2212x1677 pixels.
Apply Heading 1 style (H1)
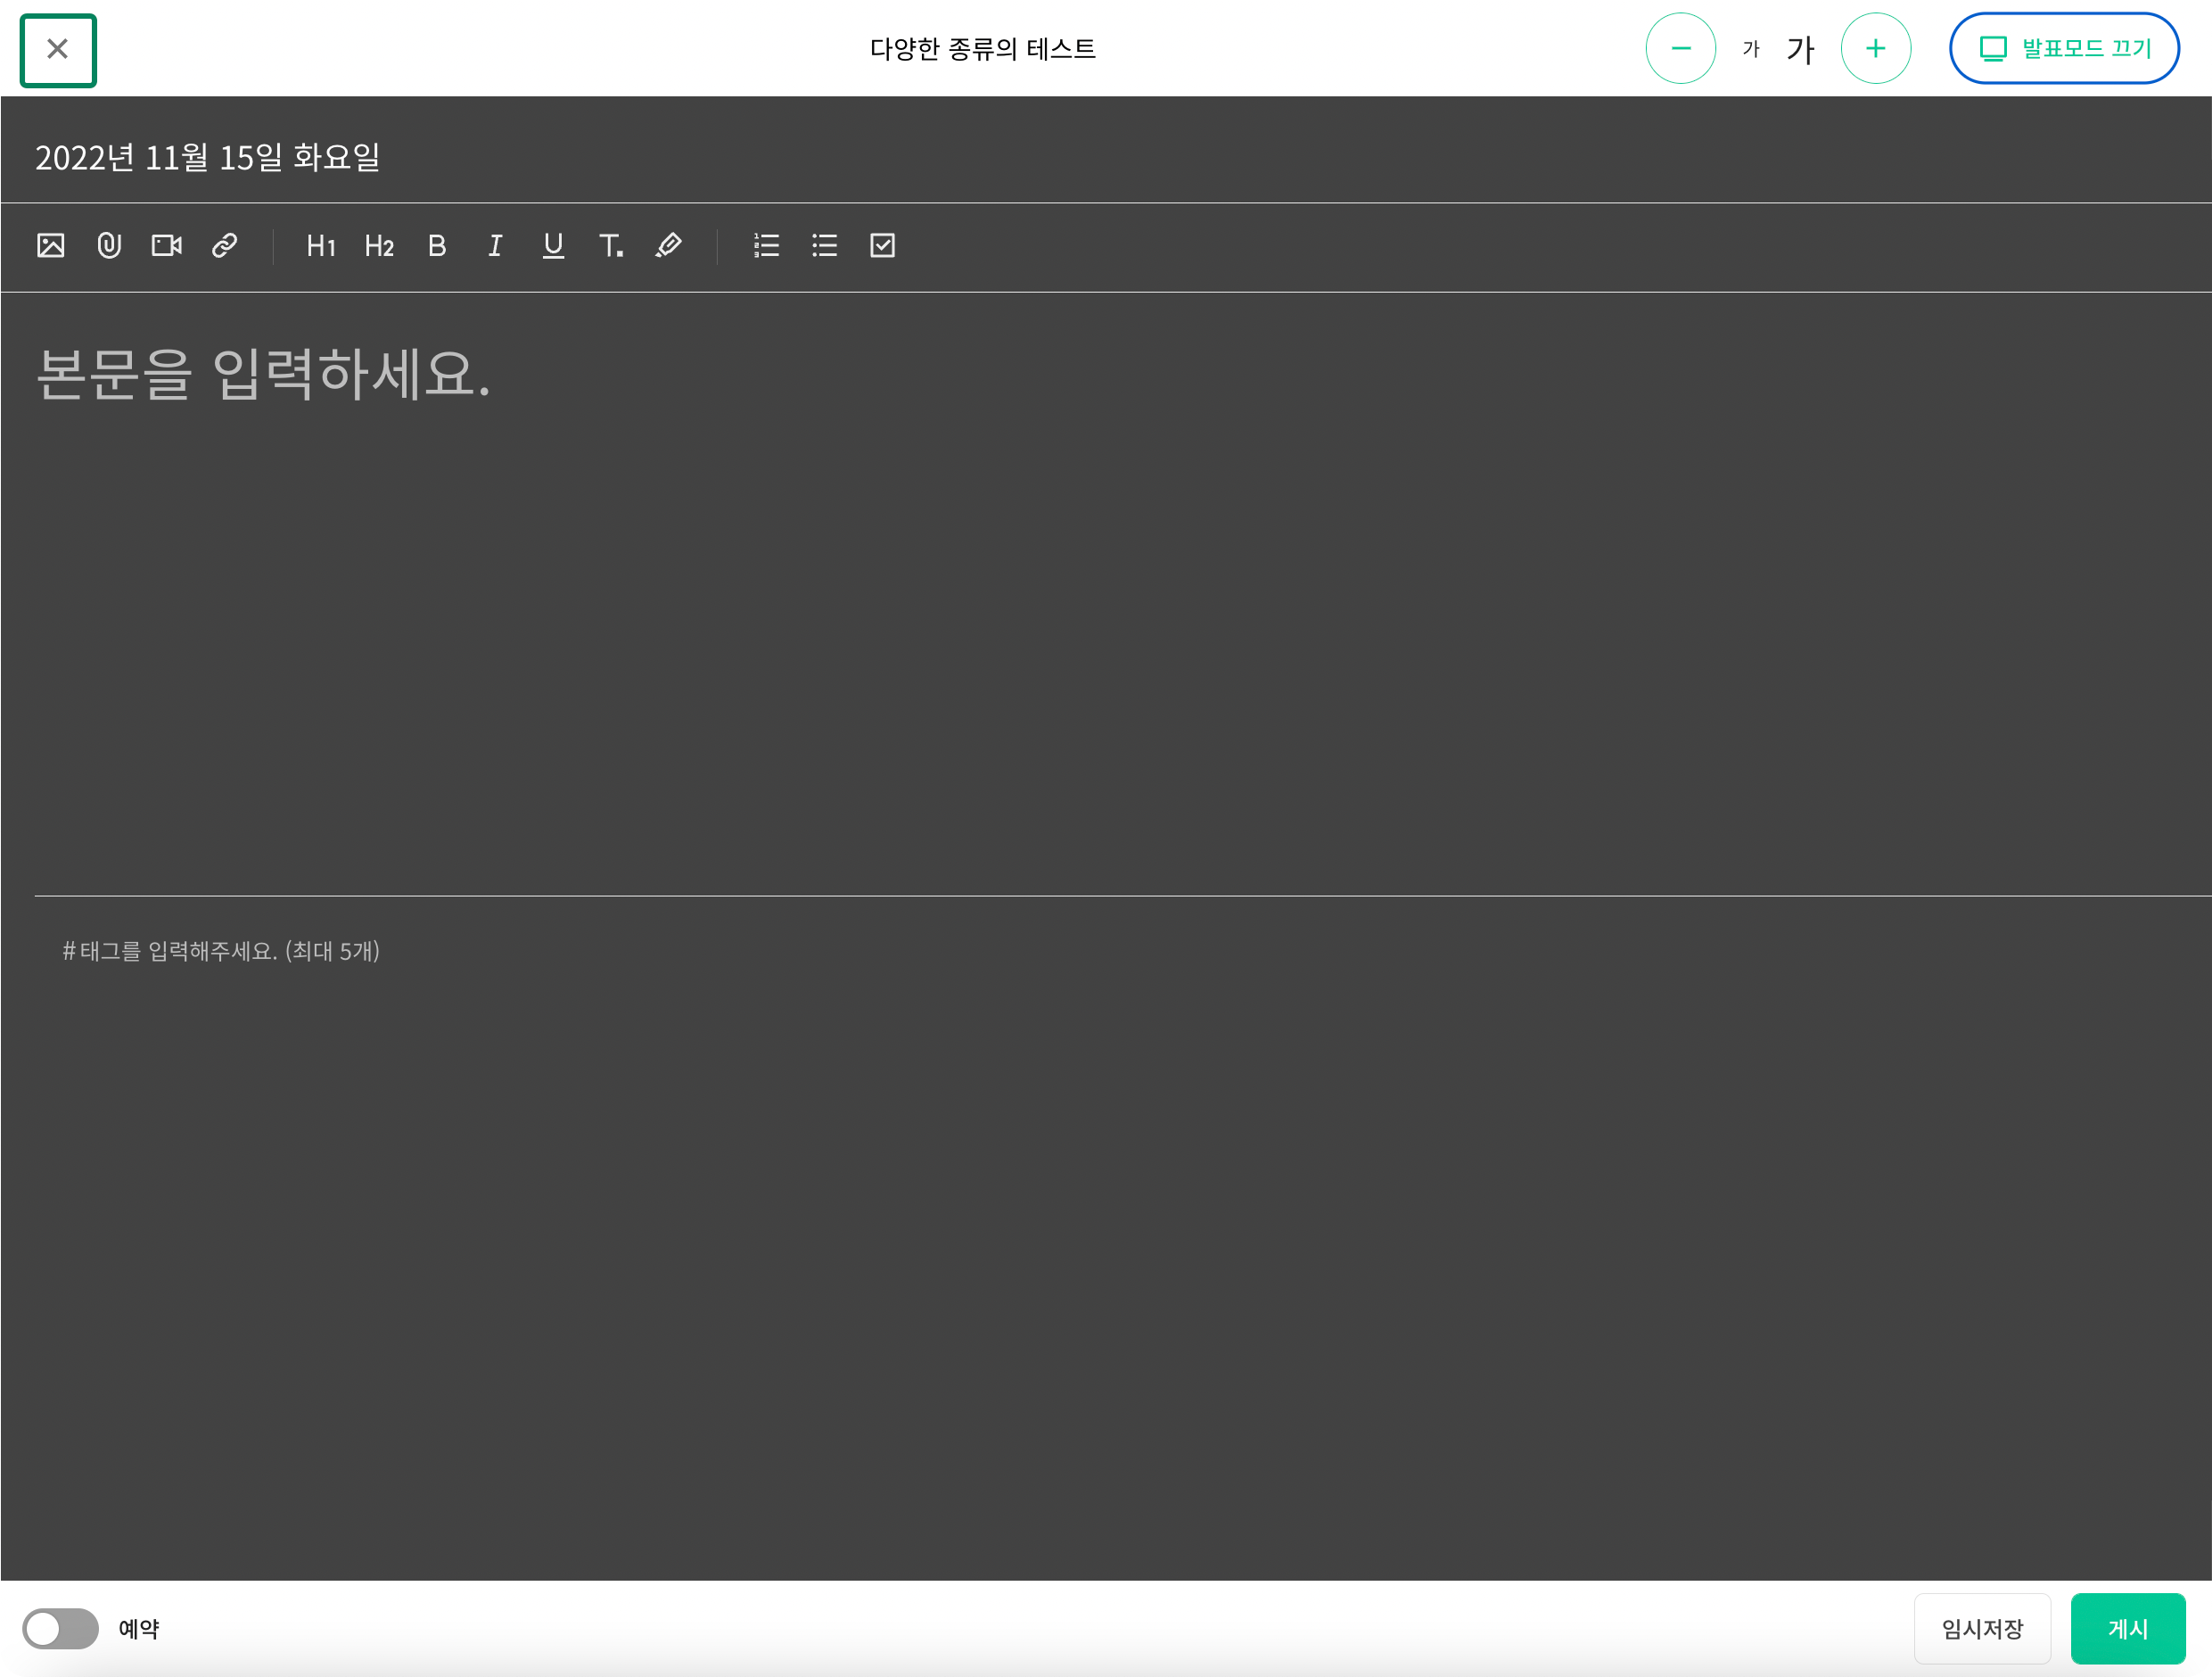(x=321, y=246)
